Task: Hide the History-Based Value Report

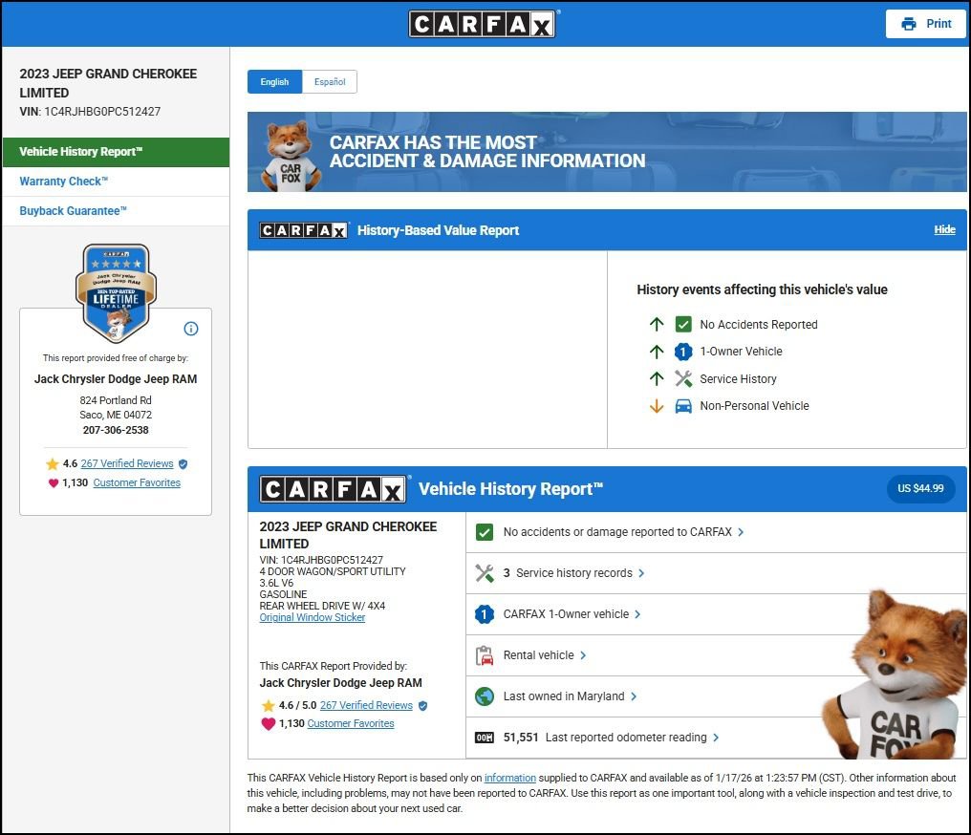Action: tap(944, 230)
